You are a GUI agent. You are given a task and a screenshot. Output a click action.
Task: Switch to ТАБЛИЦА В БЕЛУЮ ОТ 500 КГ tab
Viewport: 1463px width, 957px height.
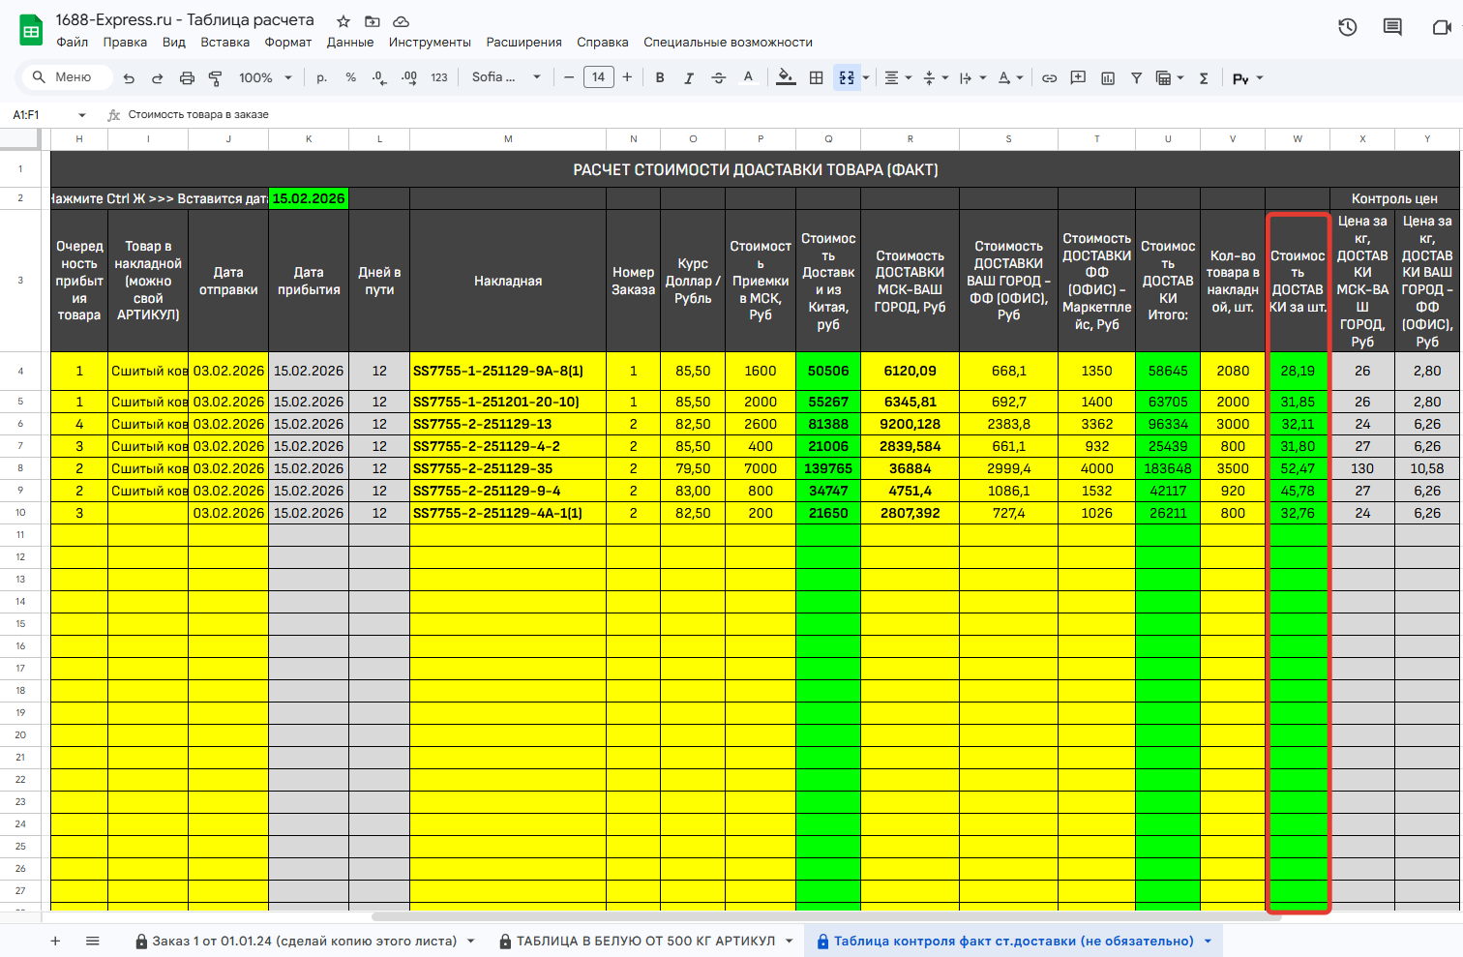[x=644, y=941]
